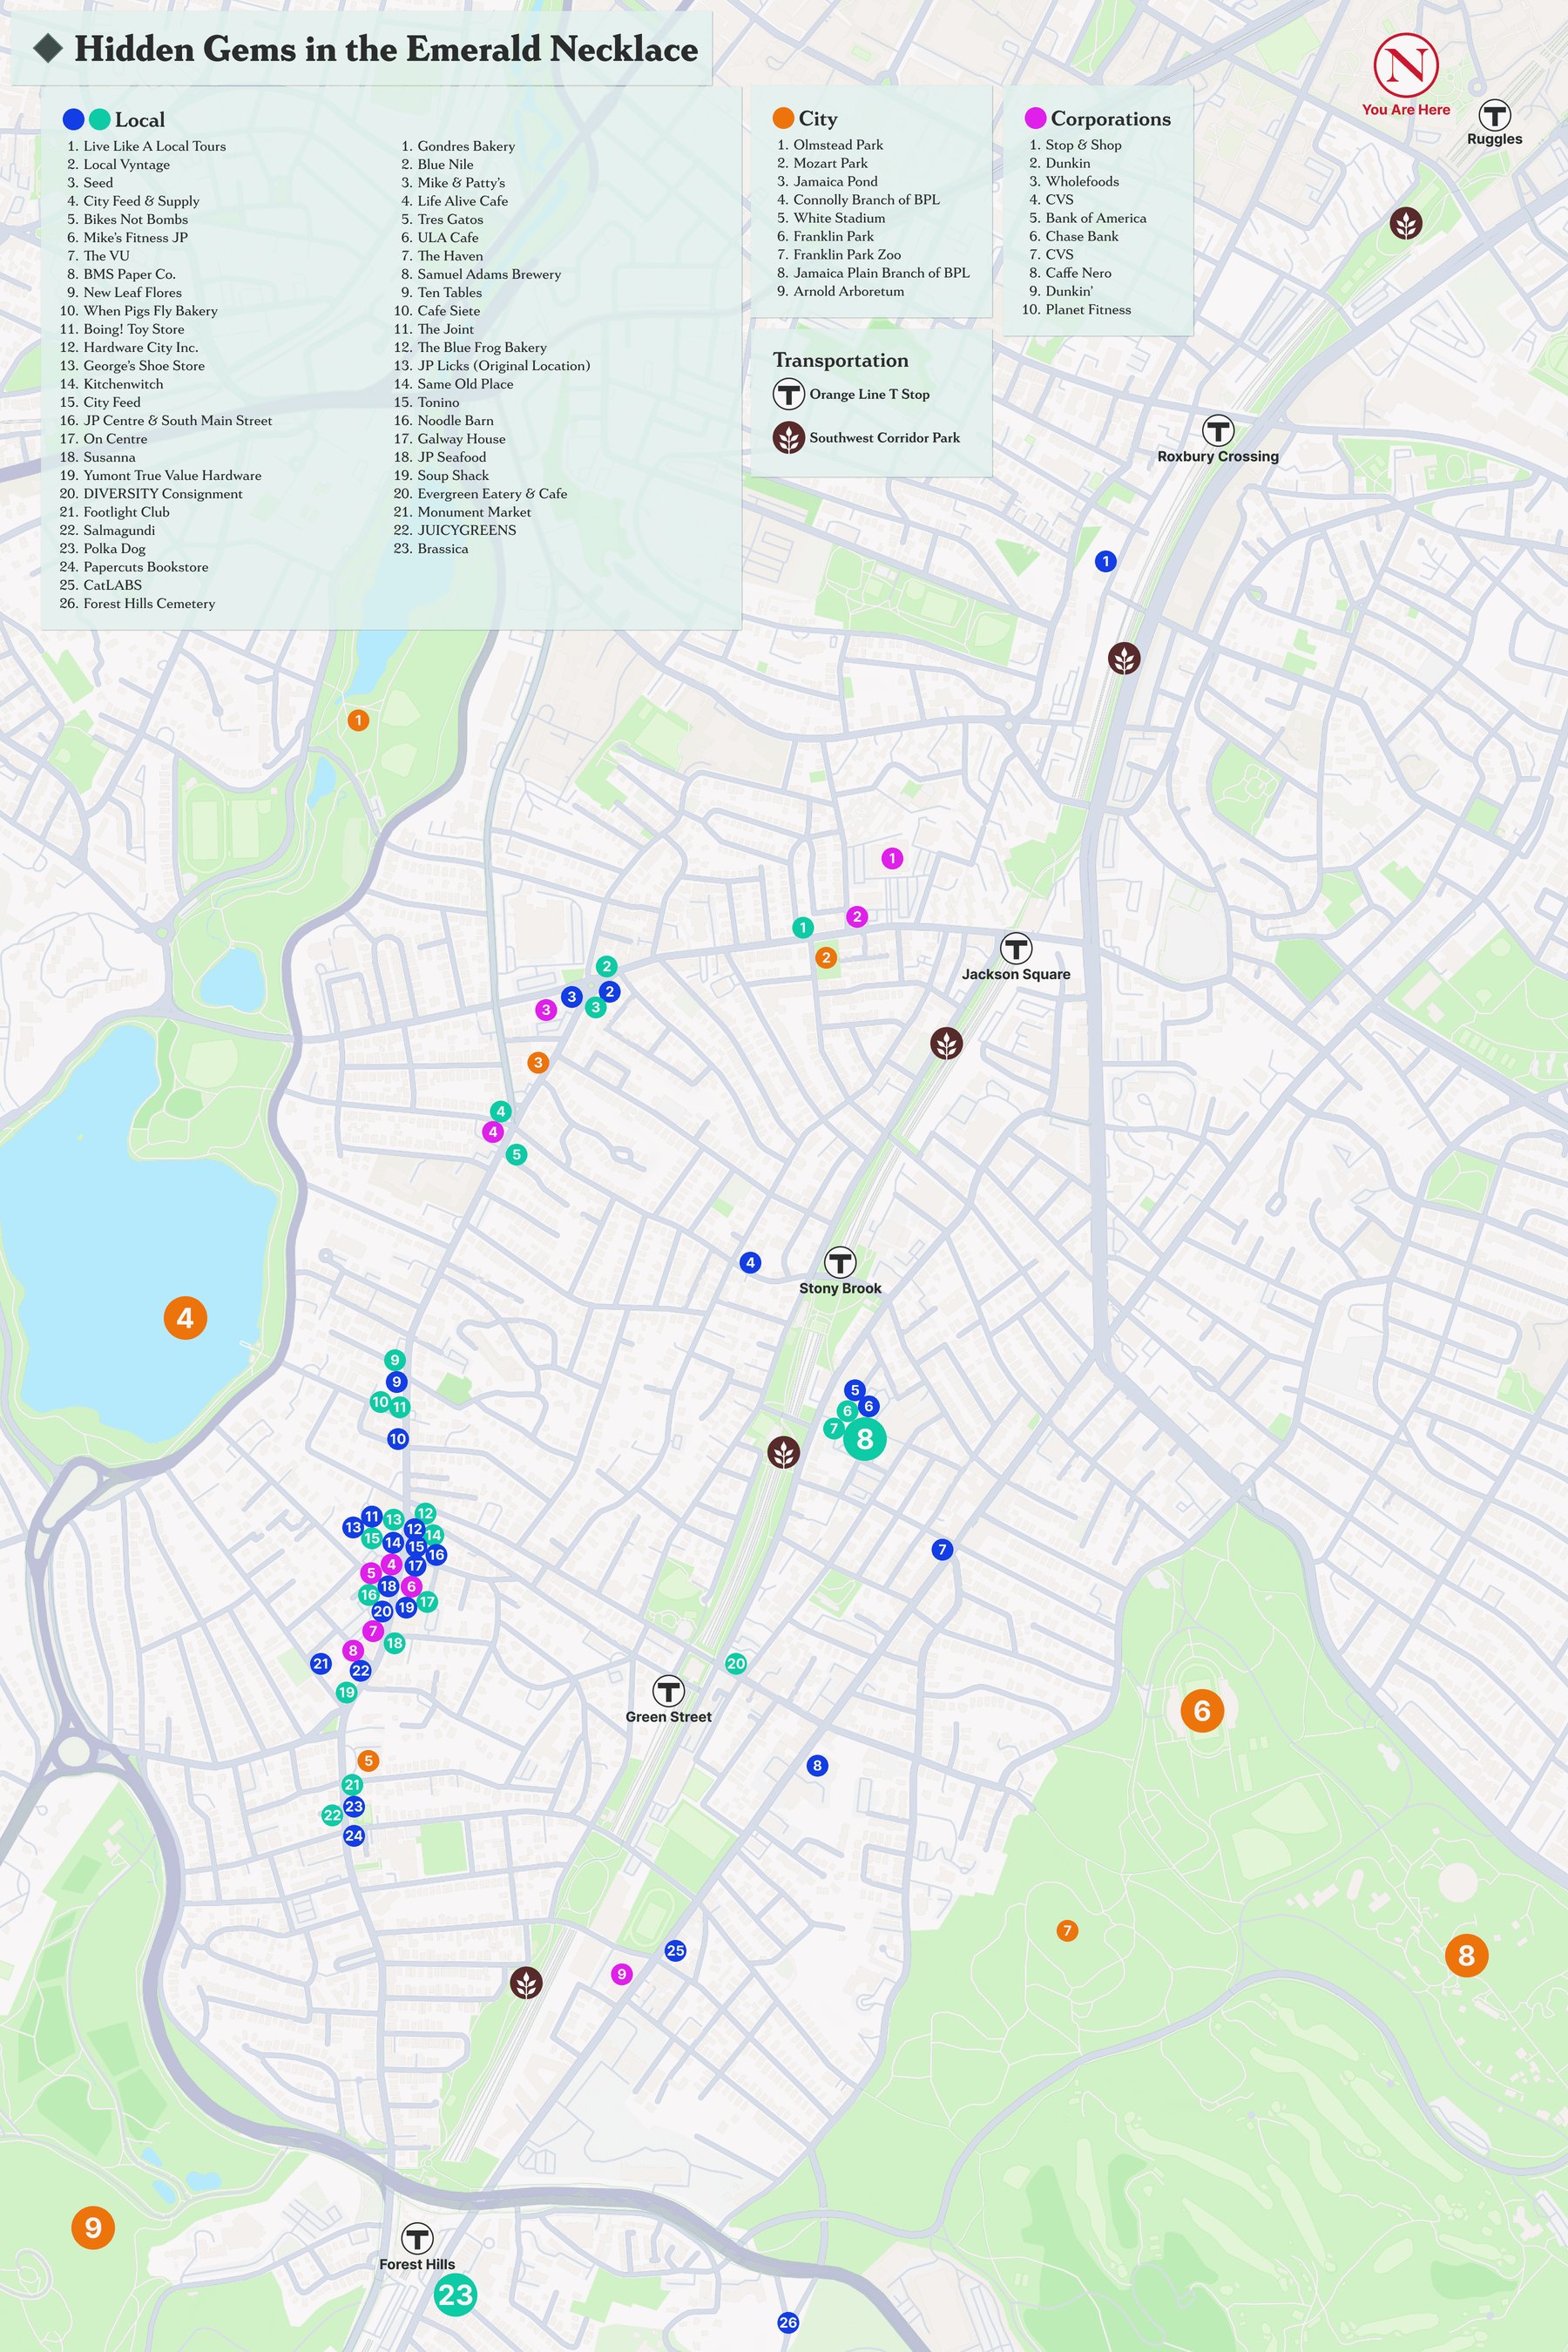1568x2352 pixels.
Task: Click the 'You Are Here' red label
Action: (x=1405, y=110)
